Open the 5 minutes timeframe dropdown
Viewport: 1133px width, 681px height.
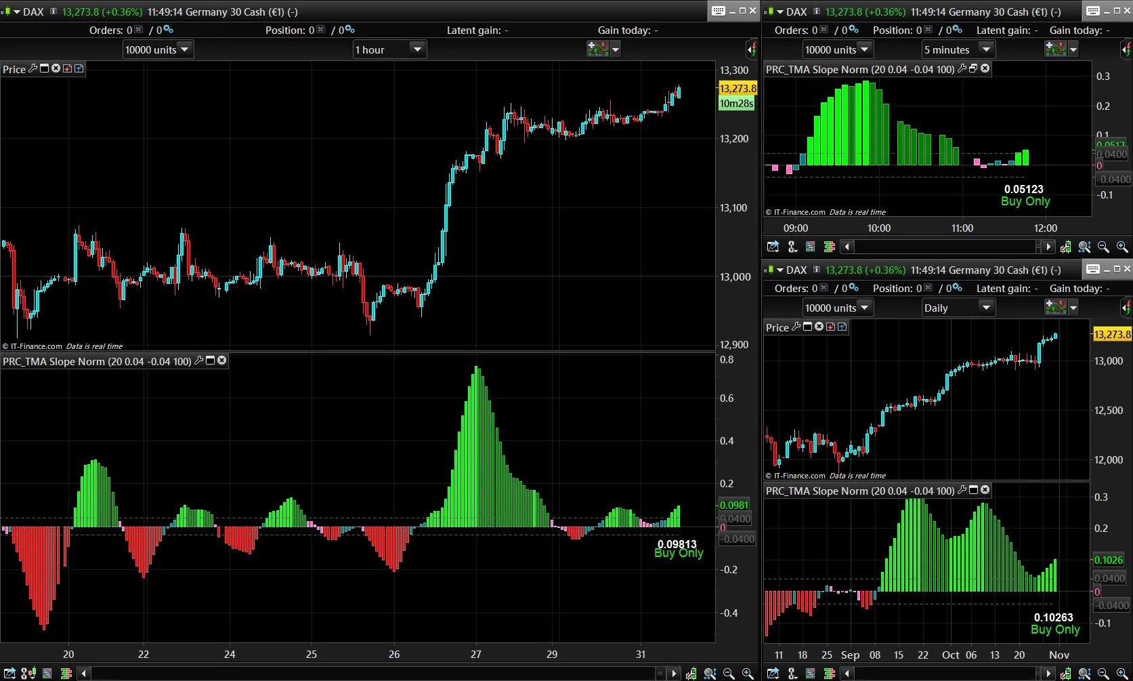point(958,49)
